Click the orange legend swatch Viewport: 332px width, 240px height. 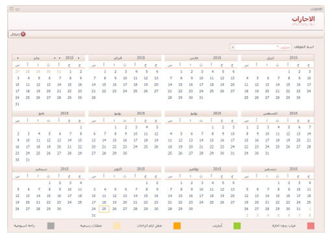click(x=177, y=226)
